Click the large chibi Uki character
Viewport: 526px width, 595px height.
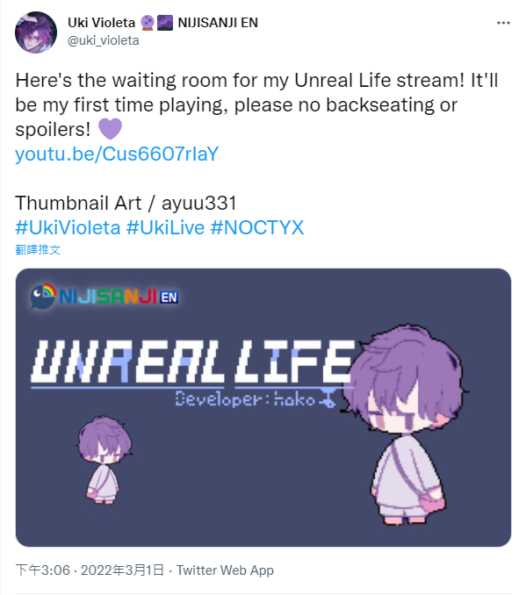click(408, 424)
